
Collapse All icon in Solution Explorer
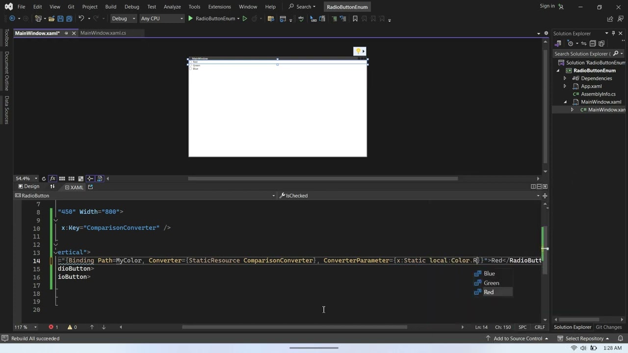coord(593,44)
